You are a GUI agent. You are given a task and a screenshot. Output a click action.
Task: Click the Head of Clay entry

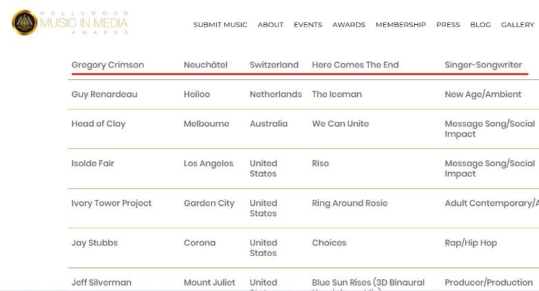click(x=98, y=124)
